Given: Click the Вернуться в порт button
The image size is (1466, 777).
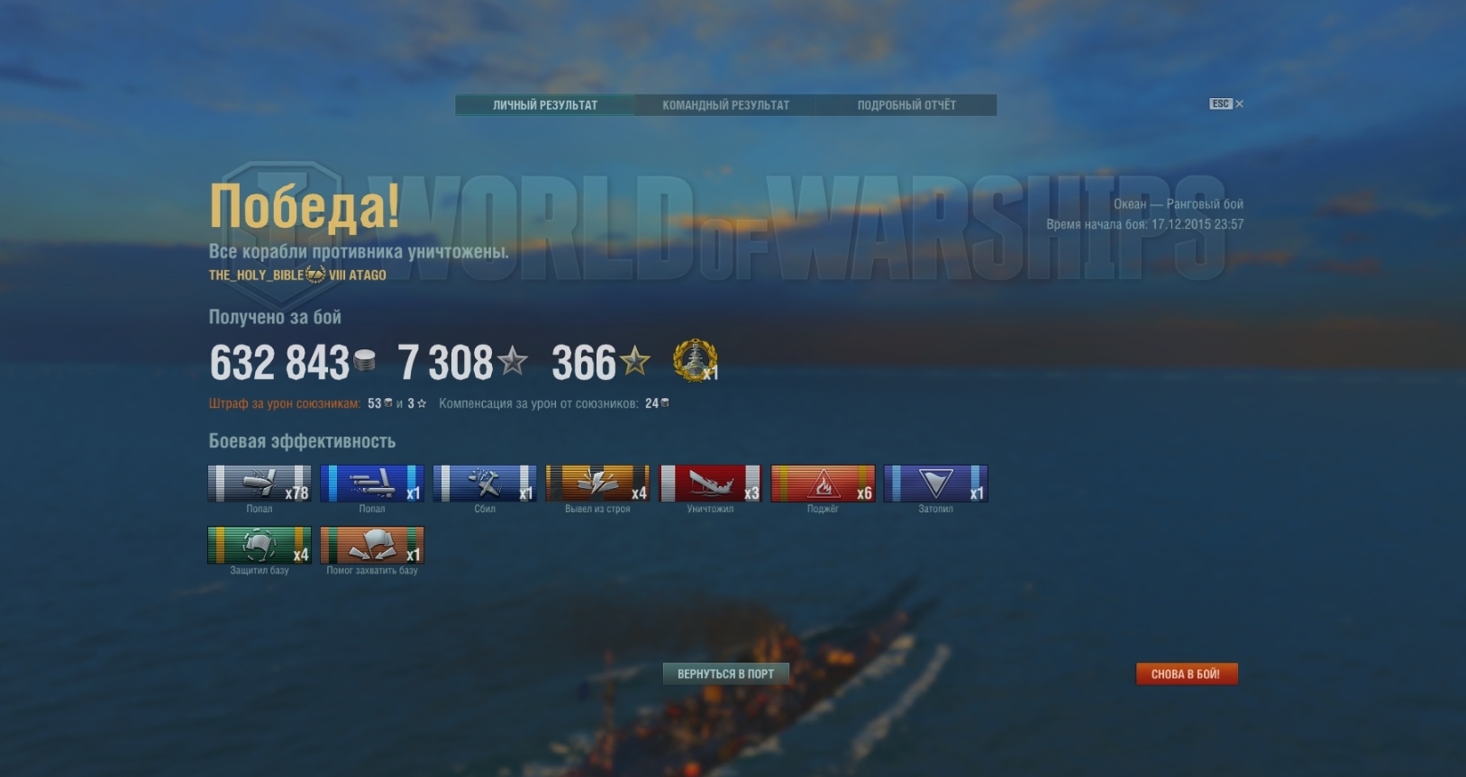Looking at the screenshot, I should coord(725,673).
